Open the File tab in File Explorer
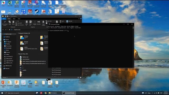169x95 pixels. click(x=4, y=19)
